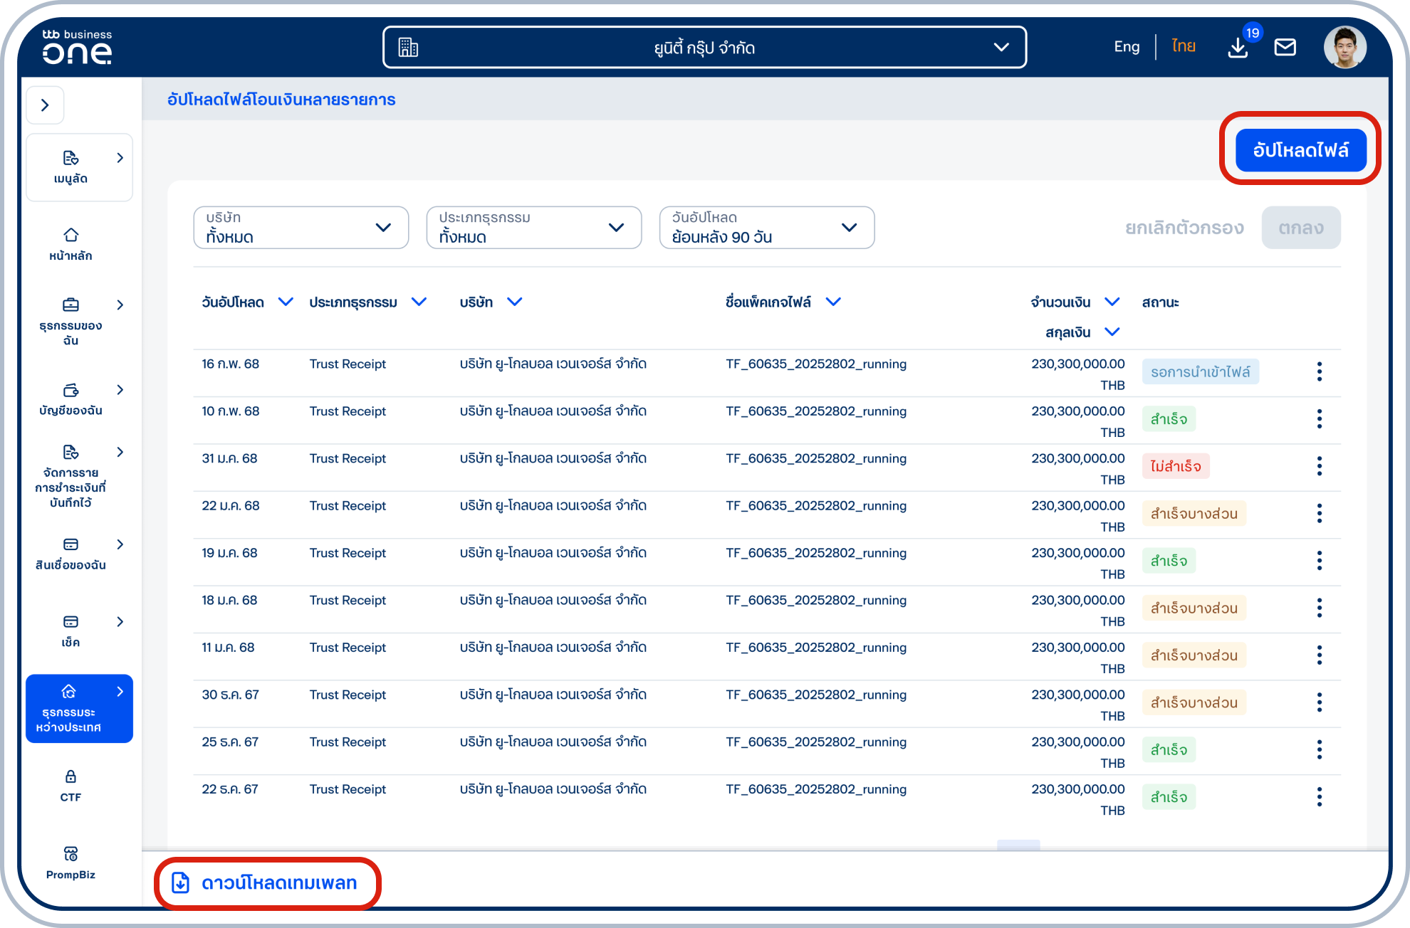Open the downloads icon with badge 19

tap(1238, 48)
